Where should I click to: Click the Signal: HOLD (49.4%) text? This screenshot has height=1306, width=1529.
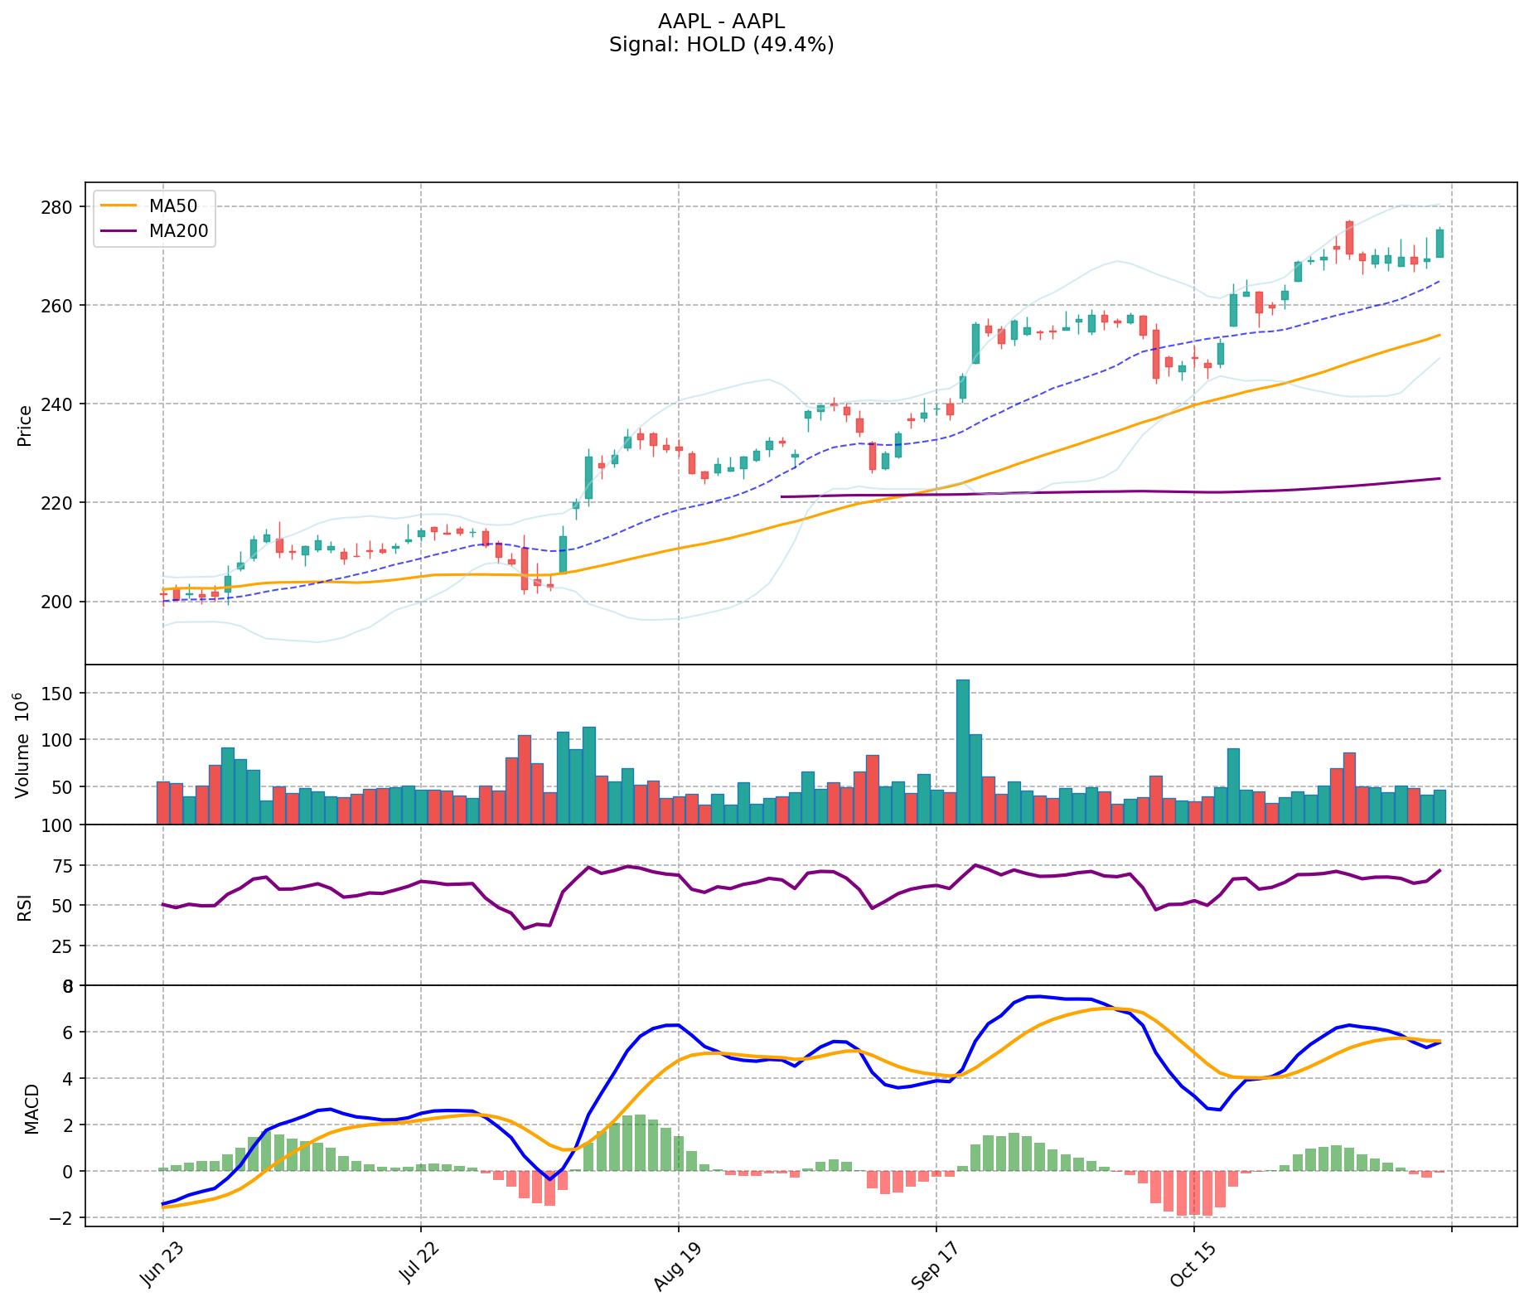(x=721, y=45)
